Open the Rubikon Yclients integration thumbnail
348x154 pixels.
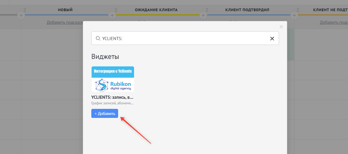[113, 79]
